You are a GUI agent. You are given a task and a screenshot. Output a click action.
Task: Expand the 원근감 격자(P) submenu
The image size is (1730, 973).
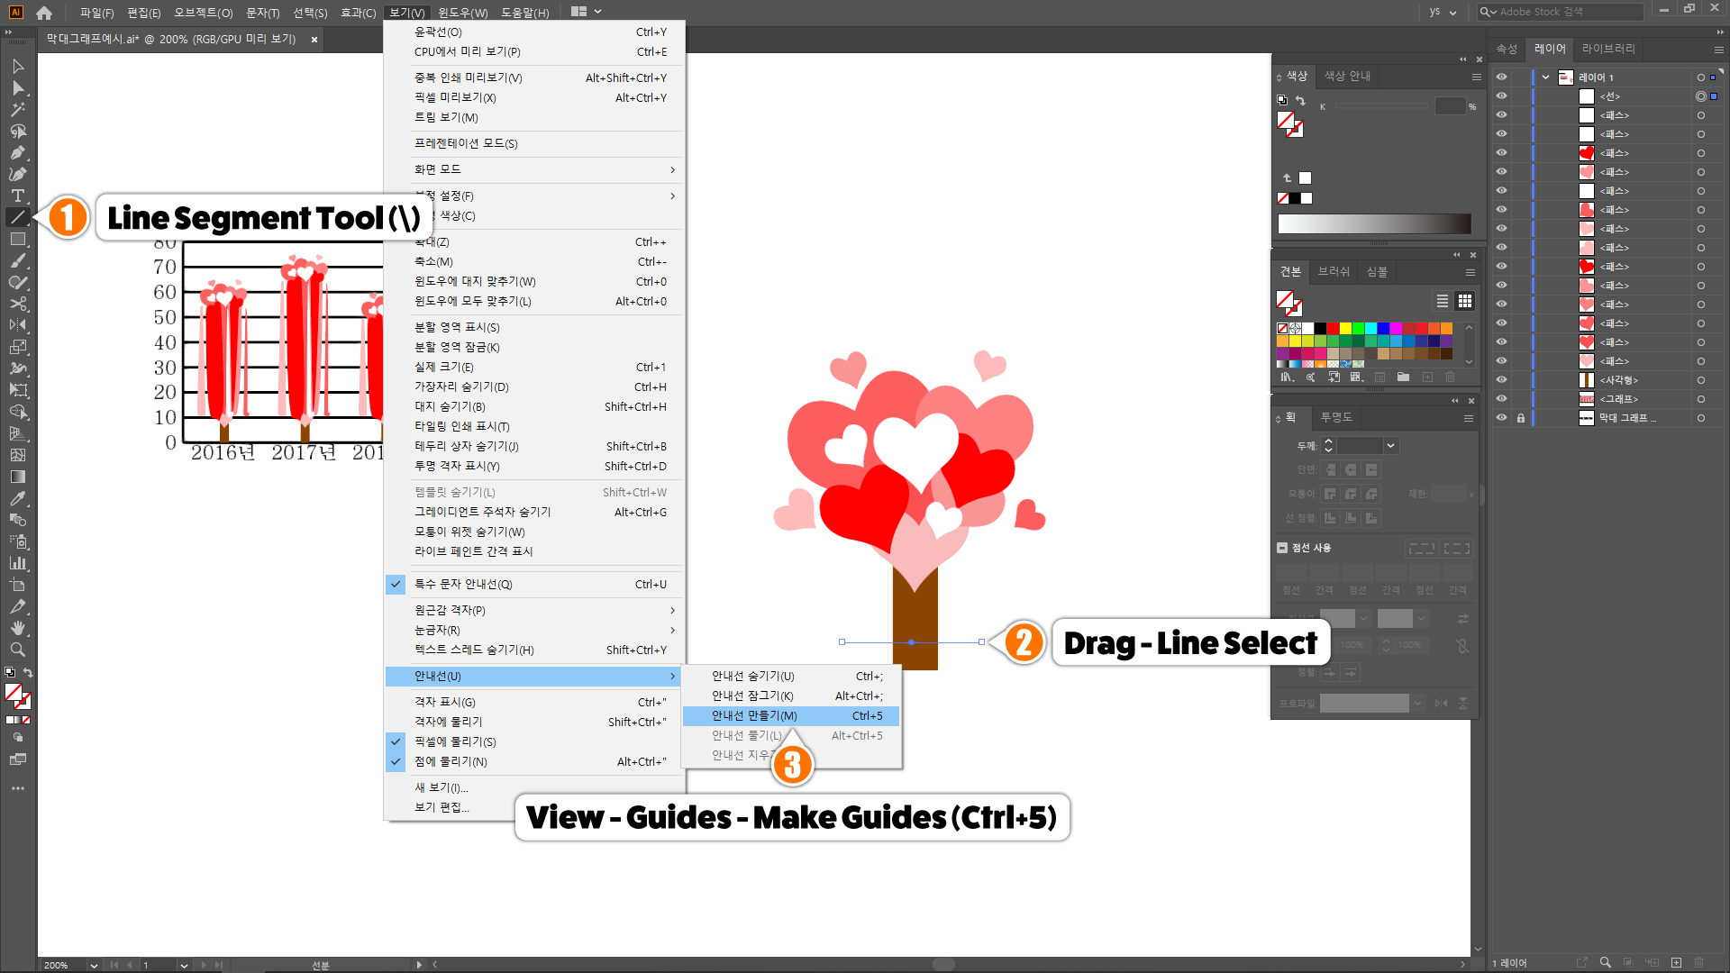click(x=533, y=610)
